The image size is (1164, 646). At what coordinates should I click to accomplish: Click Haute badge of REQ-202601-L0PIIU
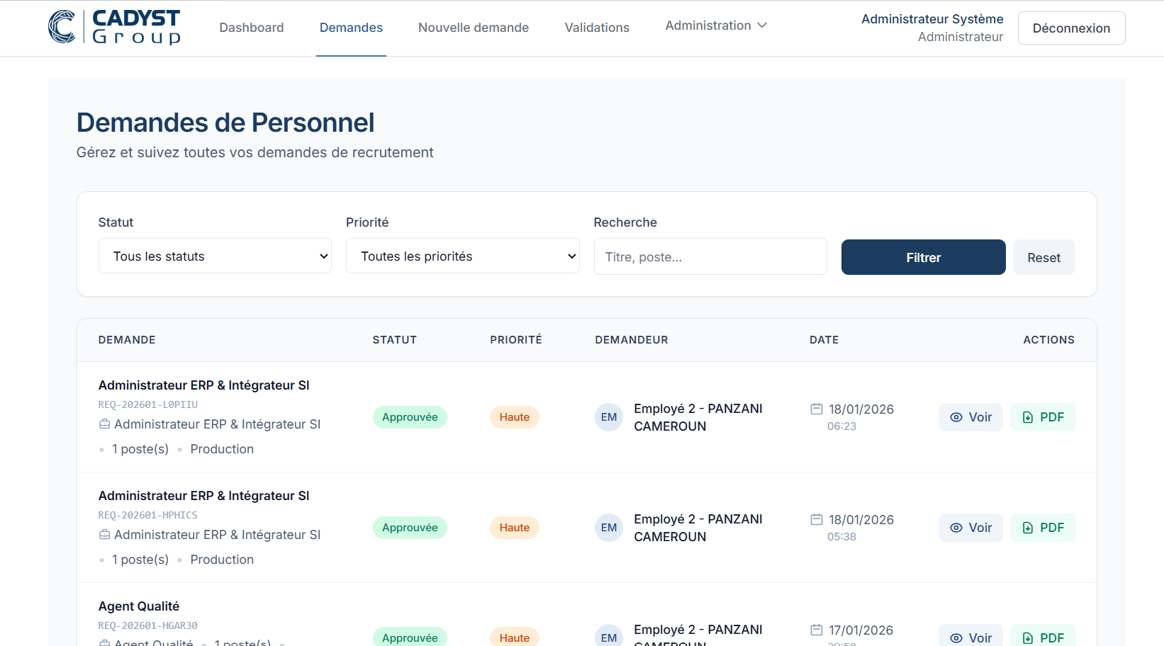(515, 417)
